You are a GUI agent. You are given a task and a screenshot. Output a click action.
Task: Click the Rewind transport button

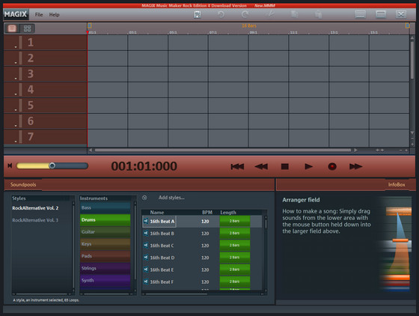[261, 166]
